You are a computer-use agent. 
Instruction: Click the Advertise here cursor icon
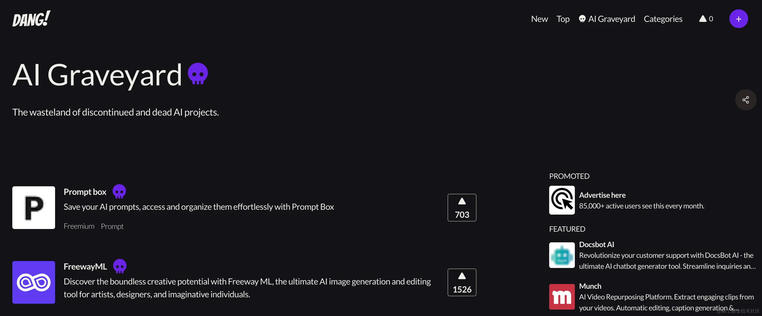(x=562, y=200)
